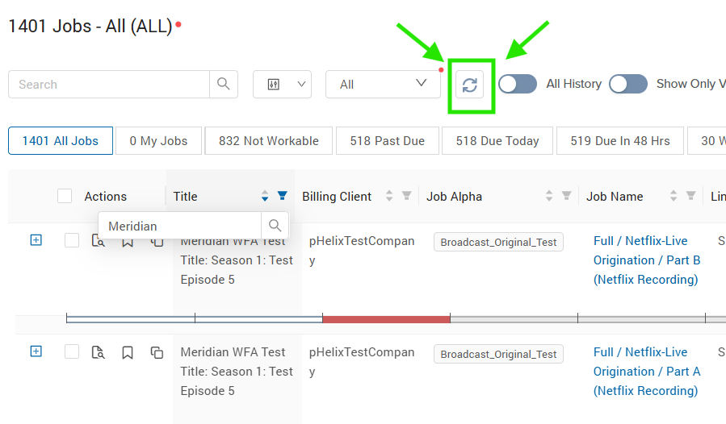Click the active Title filter funnel icon

point(282,196)
